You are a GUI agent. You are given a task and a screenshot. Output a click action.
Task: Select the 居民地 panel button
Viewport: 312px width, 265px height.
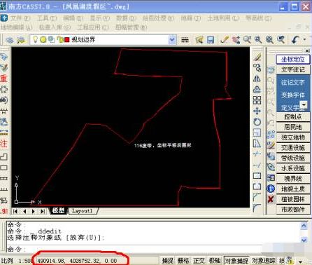(x=293, y=127)
